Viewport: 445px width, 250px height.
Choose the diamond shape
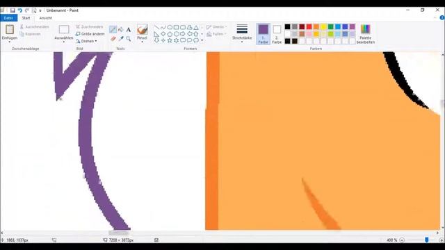point(163,34)
